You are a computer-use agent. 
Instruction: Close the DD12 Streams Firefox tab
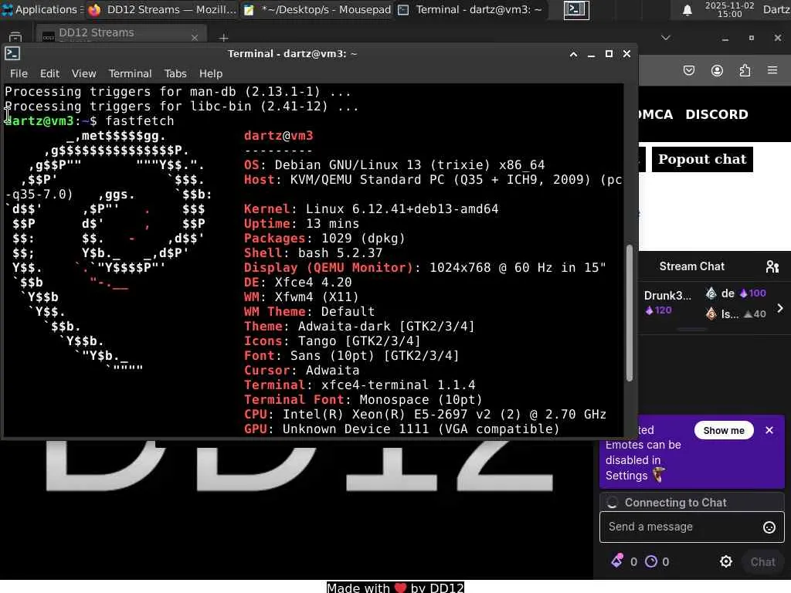pyautogui.click(x=195, y=37)
